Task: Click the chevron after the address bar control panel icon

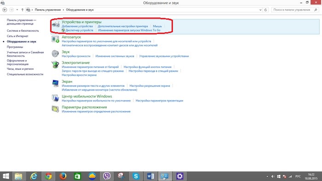Action: [x=32, y=10]
